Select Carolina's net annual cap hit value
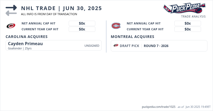This screenshot has width=213, height=111. (82, 23)
